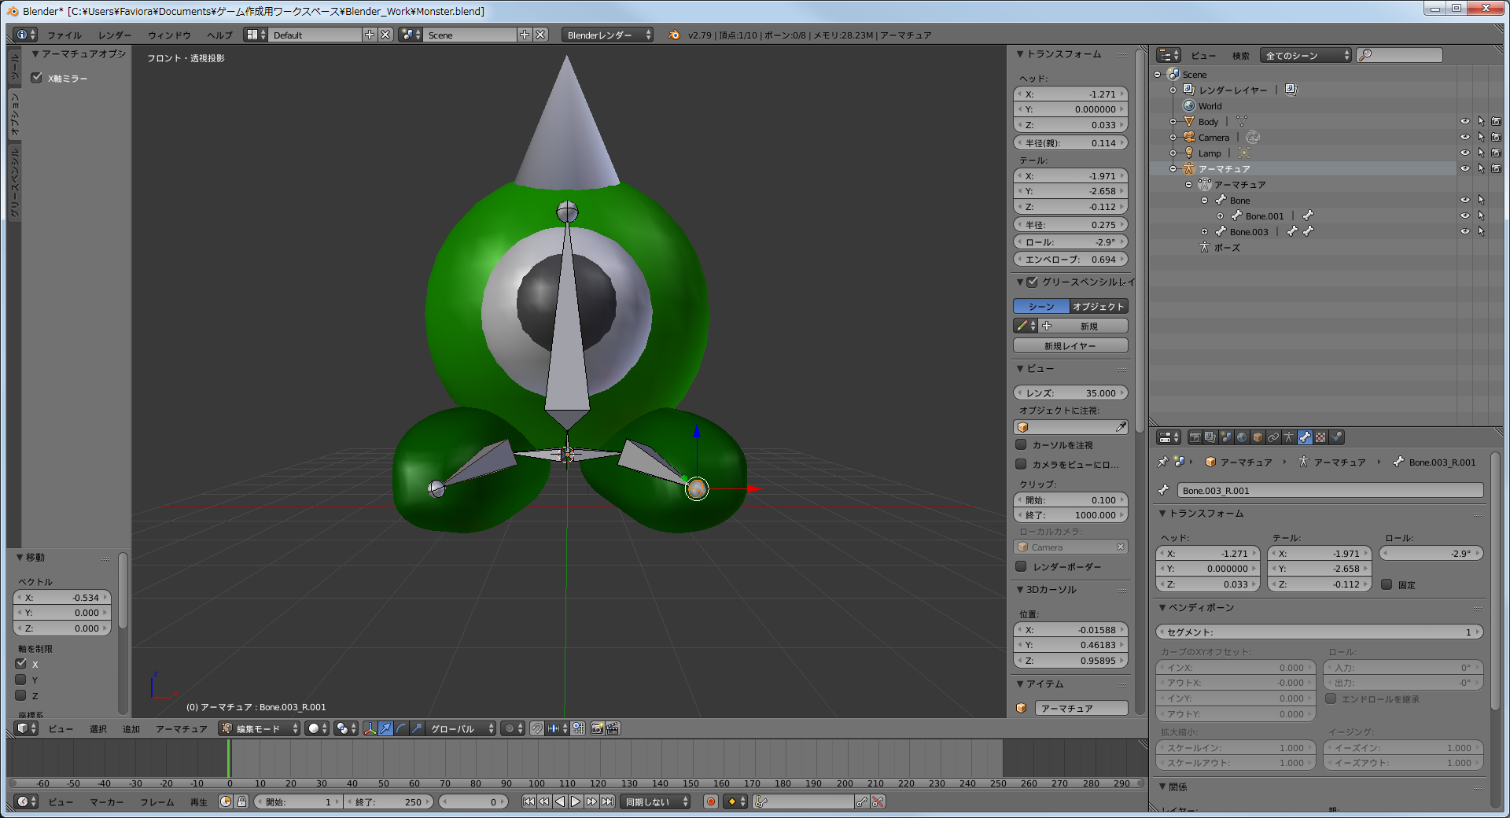1510x818 pixels.
Task: Open the Blenderレンダー engine dropdown
Action: click(x=607, y=35)
